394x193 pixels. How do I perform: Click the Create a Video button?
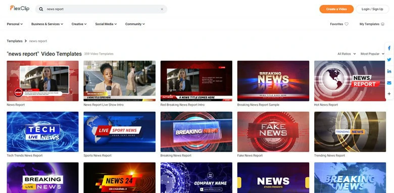click(x=336, y=9)
